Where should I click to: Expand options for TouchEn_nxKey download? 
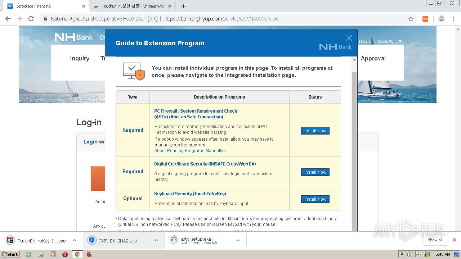(x=75, y=241)
